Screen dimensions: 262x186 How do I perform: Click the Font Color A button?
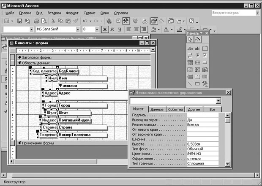(166, 30)
